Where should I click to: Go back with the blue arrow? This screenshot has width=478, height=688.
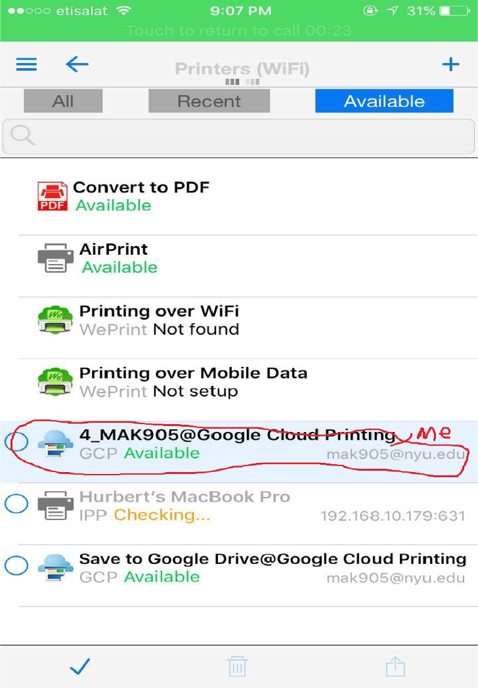click(x=77, y=64)
